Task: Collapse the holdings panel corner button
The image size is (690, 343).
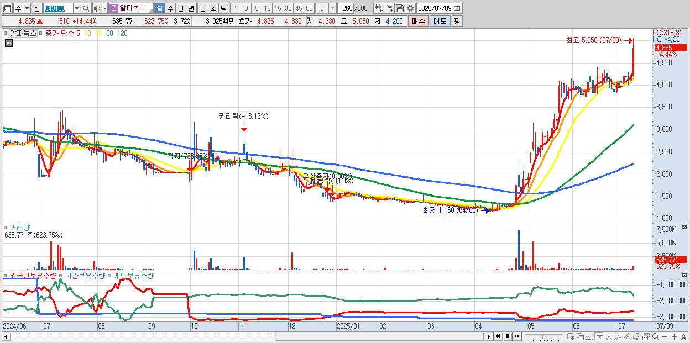Action: [x=685, y=275]
